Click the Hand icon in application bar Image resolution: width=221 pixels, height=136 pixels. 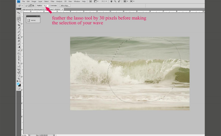(111, 1)
